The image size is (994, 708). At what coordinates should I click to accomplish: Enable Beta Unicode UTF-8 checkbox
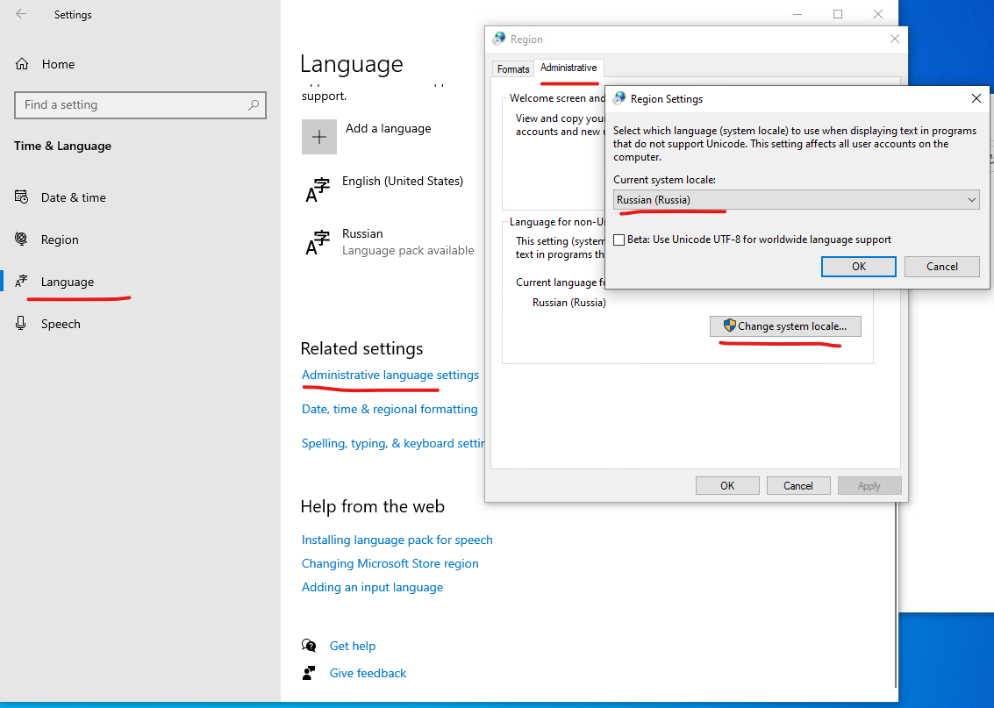pyautogui.click(x=619, y=240)
